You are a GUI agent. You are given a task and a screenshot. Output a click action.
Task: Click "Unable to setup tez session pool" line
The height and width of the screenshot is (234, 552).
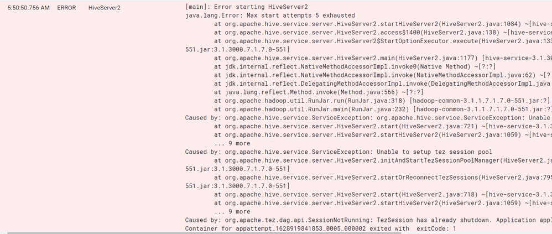339,152
